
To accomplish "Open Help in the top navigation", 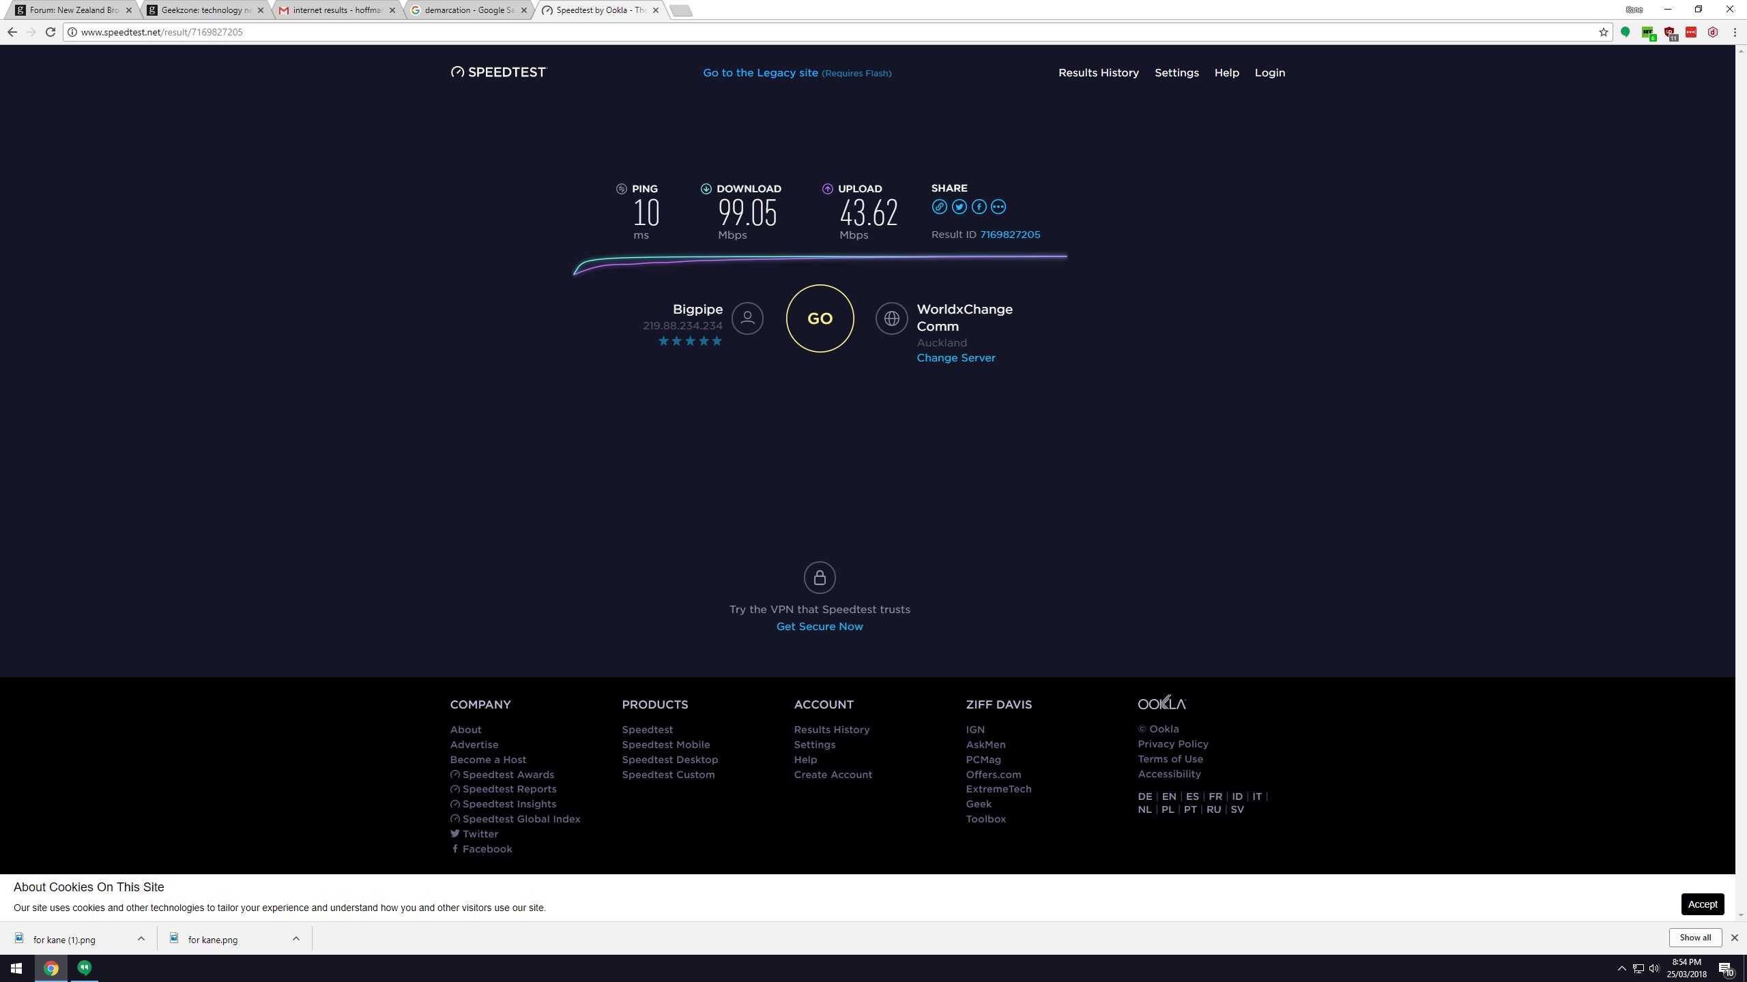I will [1226, 72].
